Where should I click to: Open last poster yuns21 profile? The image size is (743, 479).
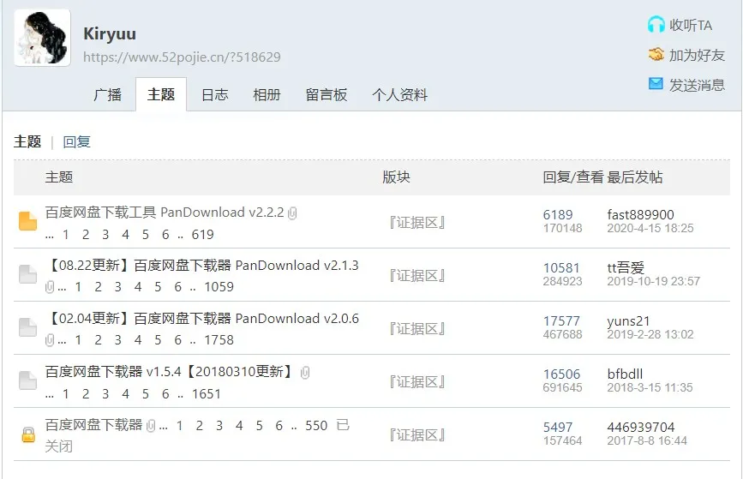coord(628,321)
